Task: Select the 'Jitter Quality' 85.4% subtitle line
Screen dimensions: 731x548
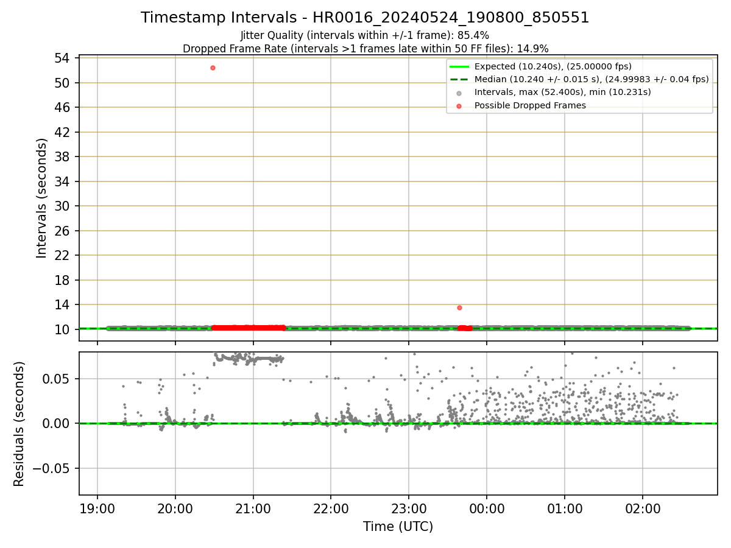Action: pyautogui.click(x=365, y=35)
